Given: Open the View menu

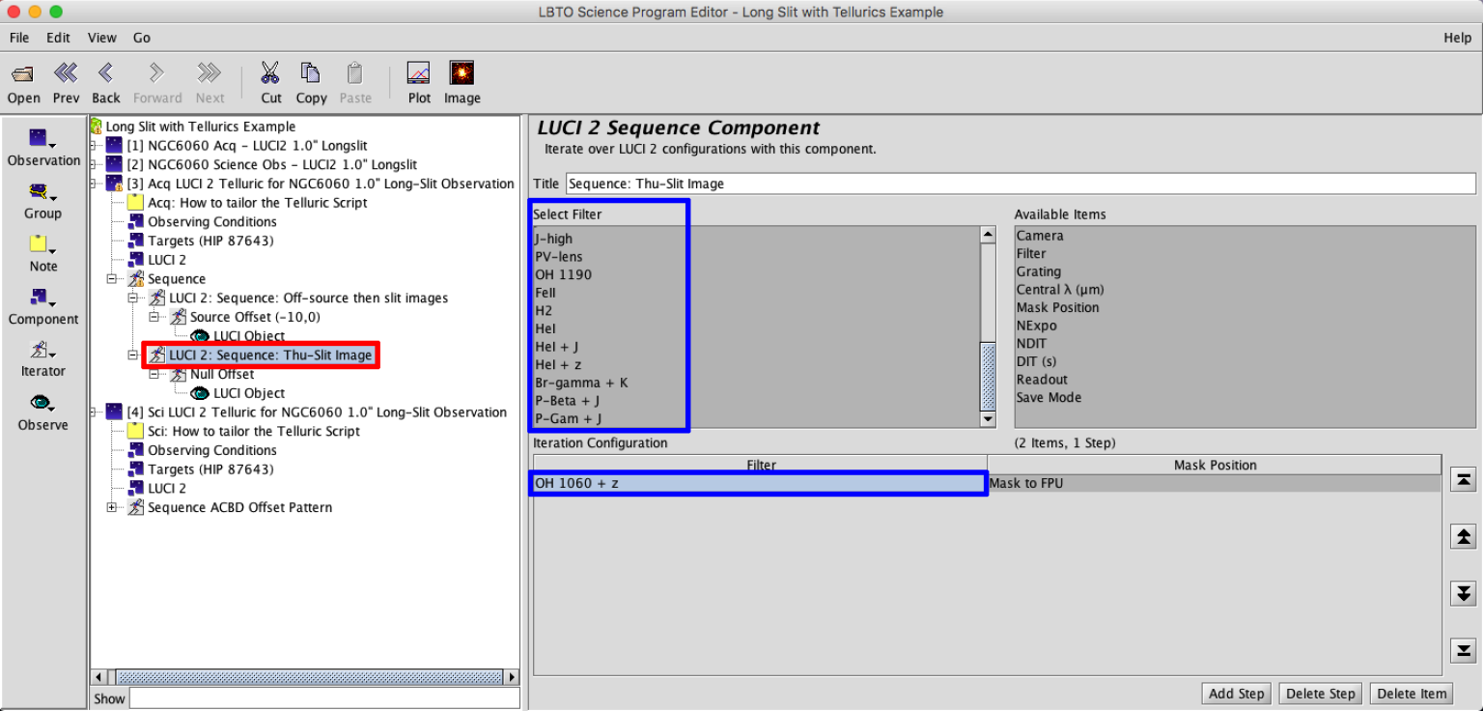Looking at the screenshot, I should (101, 38).
